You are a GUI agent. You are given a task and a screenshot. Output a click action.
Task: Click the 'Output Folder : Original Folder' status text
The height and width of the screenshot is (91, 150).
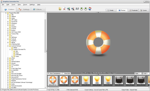(129, 90)
